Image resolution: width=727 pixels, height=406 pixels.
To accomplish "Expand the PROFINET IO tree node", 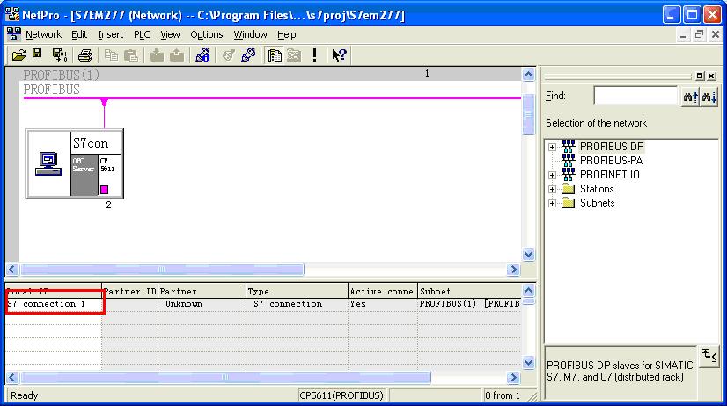I will click(x=552, y=176).
